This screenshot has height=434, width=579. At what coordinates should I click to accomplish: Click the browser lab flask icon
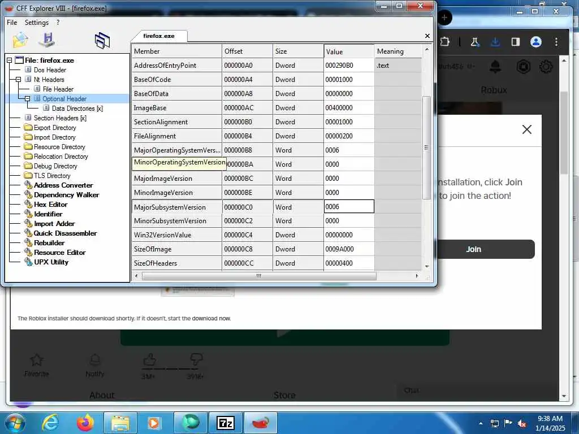474,42
